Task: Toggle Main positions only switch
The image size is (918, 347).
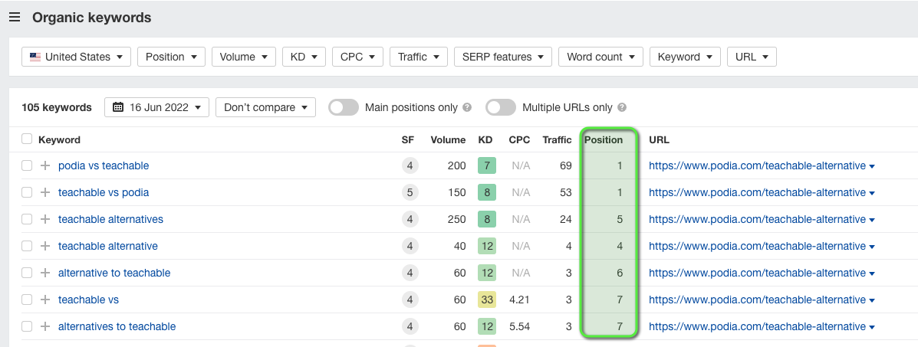Action: click(x=343, y=108)
